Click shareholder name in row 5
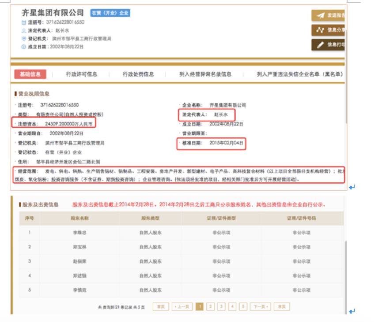382x322 pixels. tap(79, 290)
